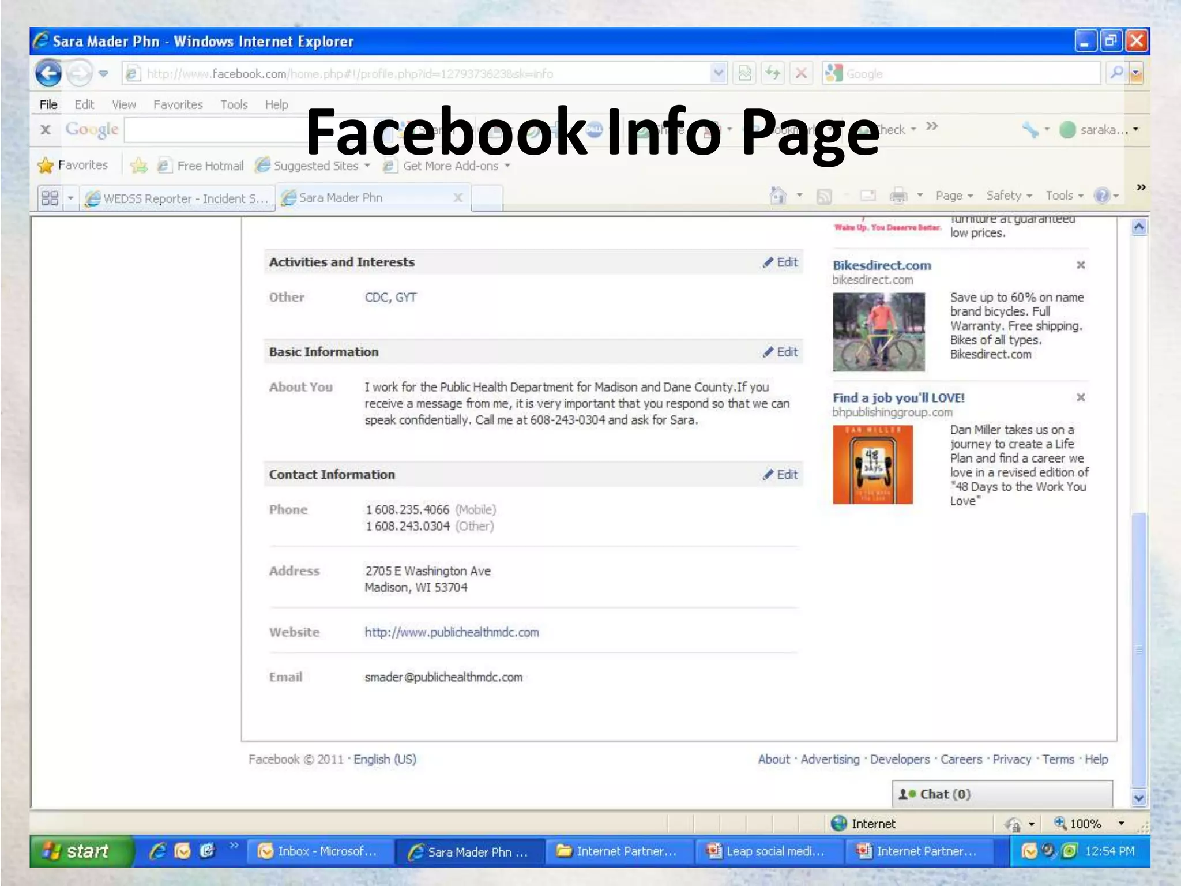Open the Page dropdown menu
This screenshot has height=886, width=1181.
point(954,196)
